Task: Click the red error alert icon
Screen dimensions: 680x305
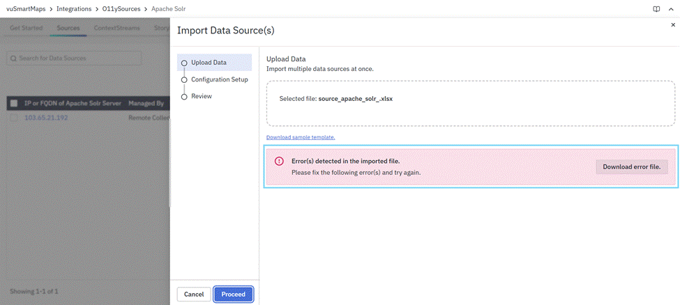Action: 279,161
